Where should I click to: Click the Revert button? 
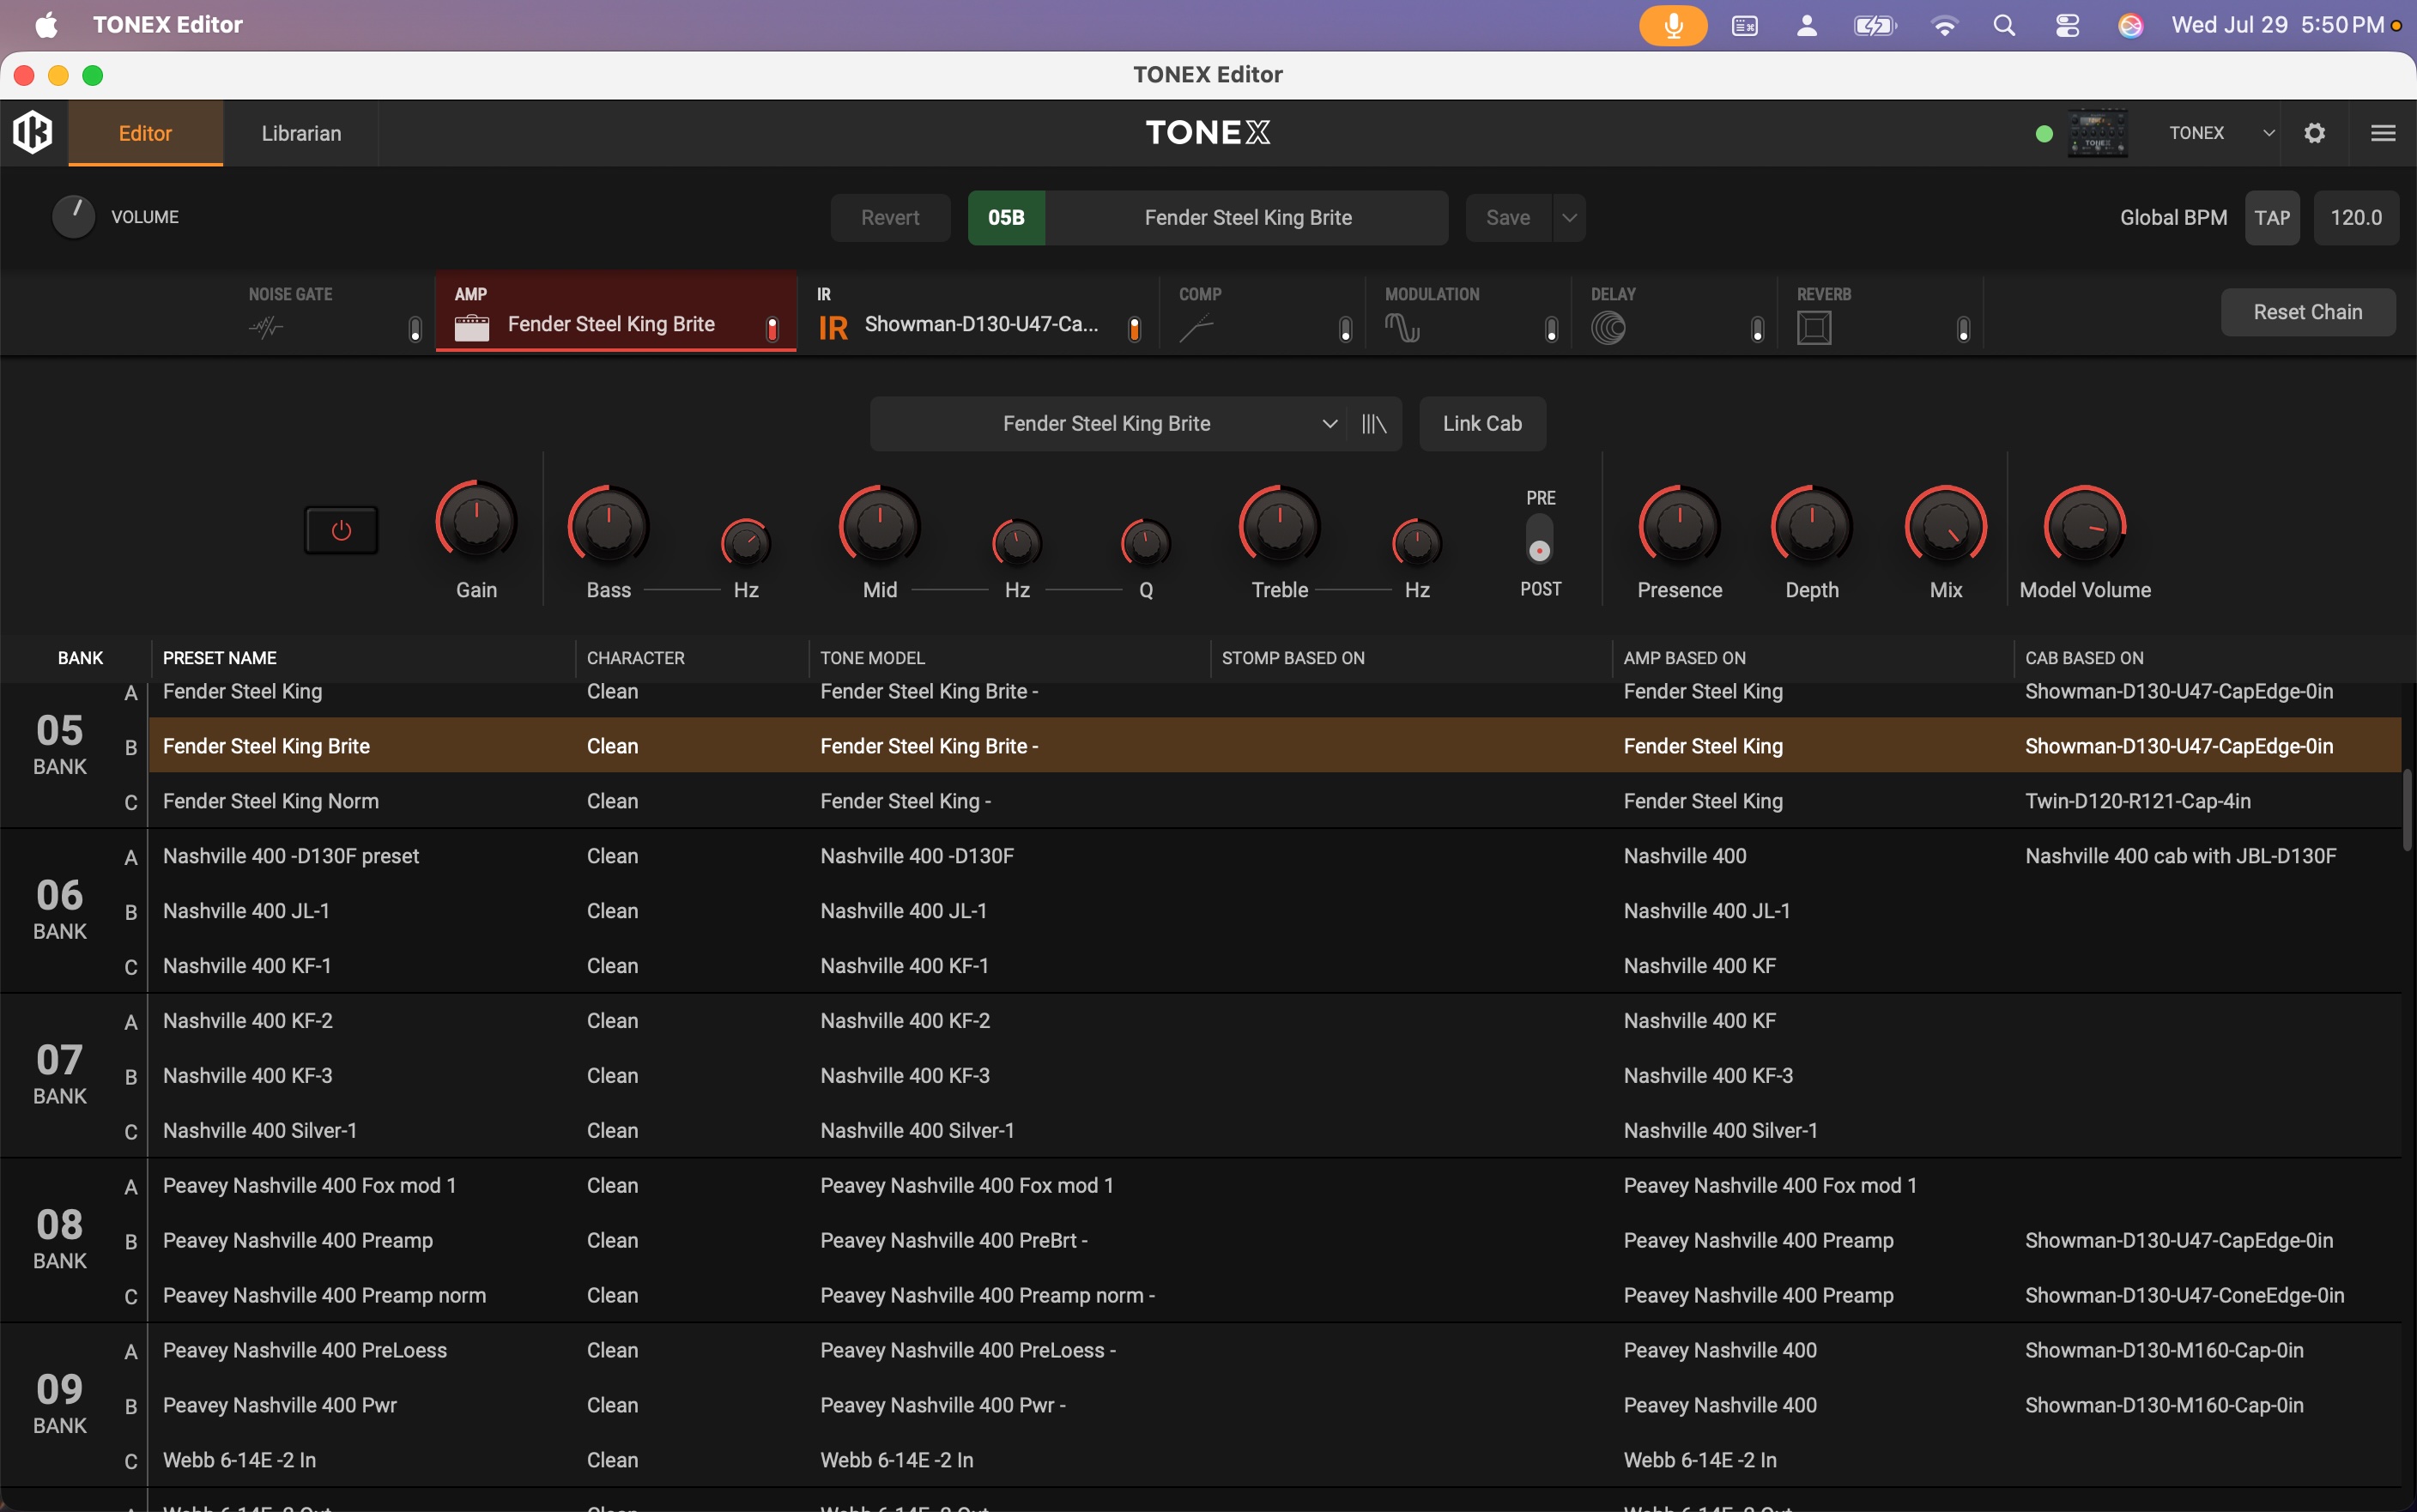[x=890, y=218]
